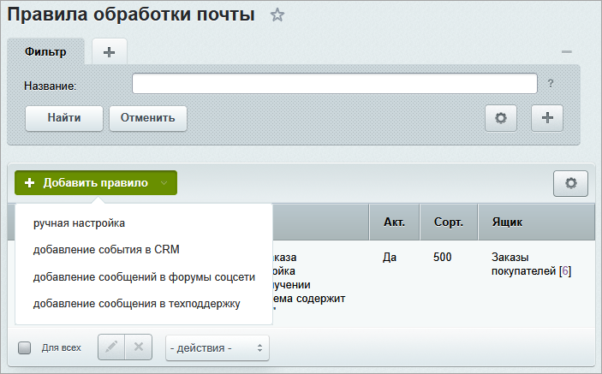Click the pencil edit icon

coord(111,347)
